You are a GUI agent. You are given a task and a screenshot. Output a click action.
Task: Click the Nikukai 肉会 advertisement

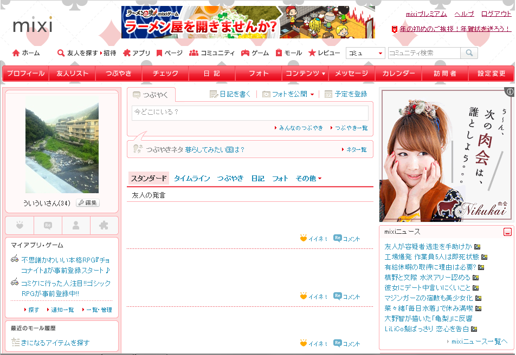(447, 155)
